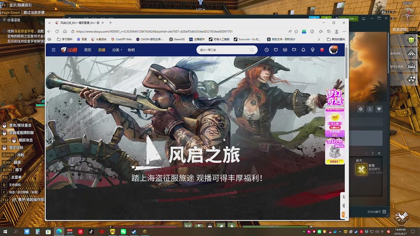Open the 其他收藏夹 folder

coord(336,39)
